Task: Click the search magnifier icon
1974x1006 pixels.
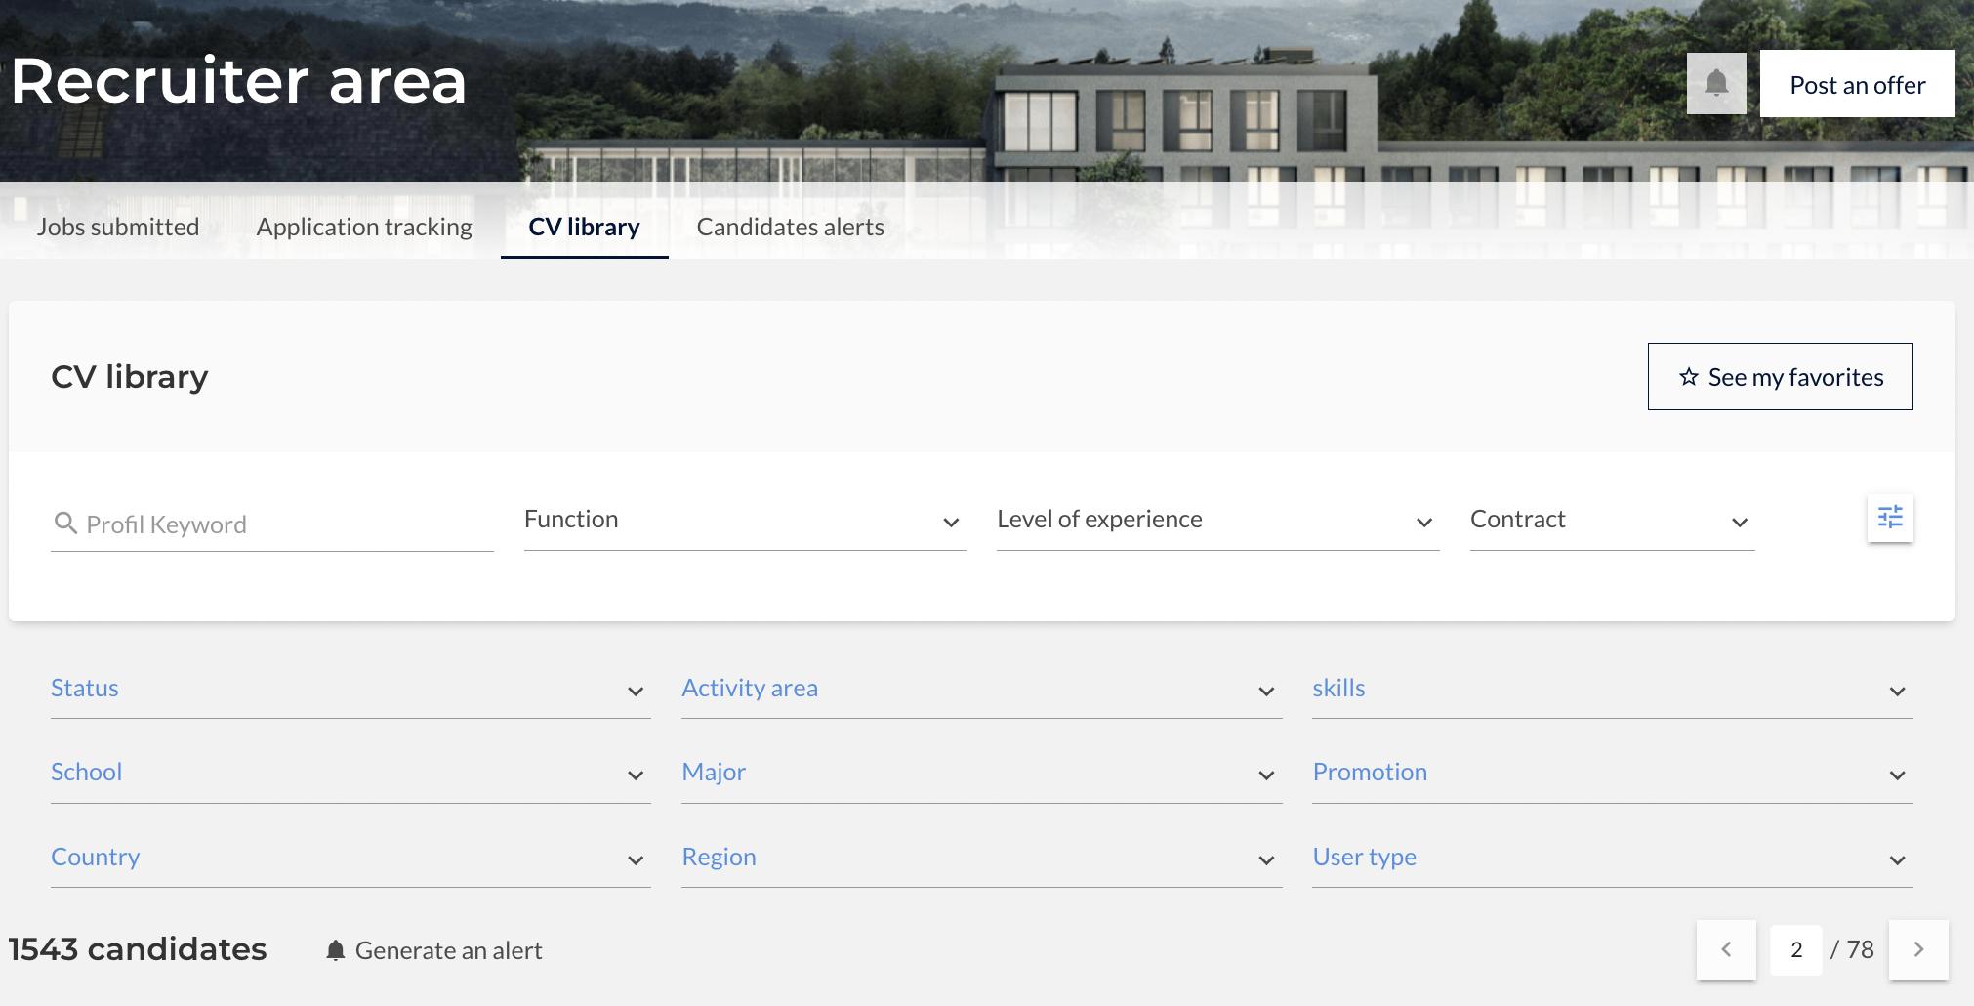Action: point(65,524)
